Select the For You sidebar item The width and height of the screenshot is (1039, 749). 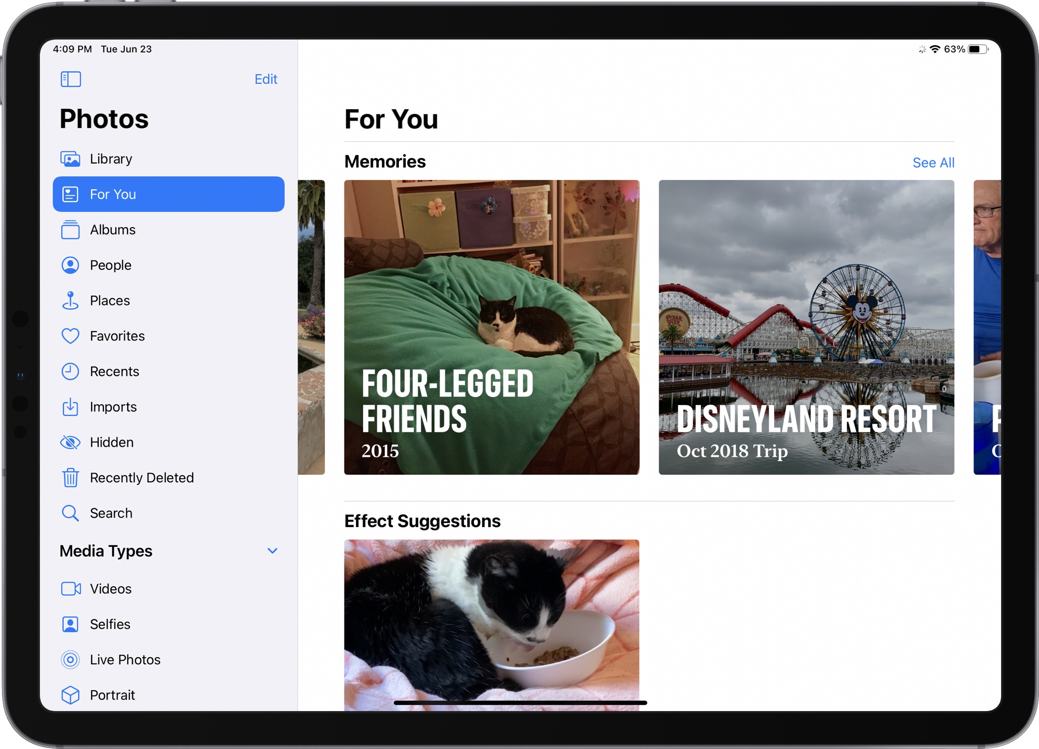[x=168, y=194]
